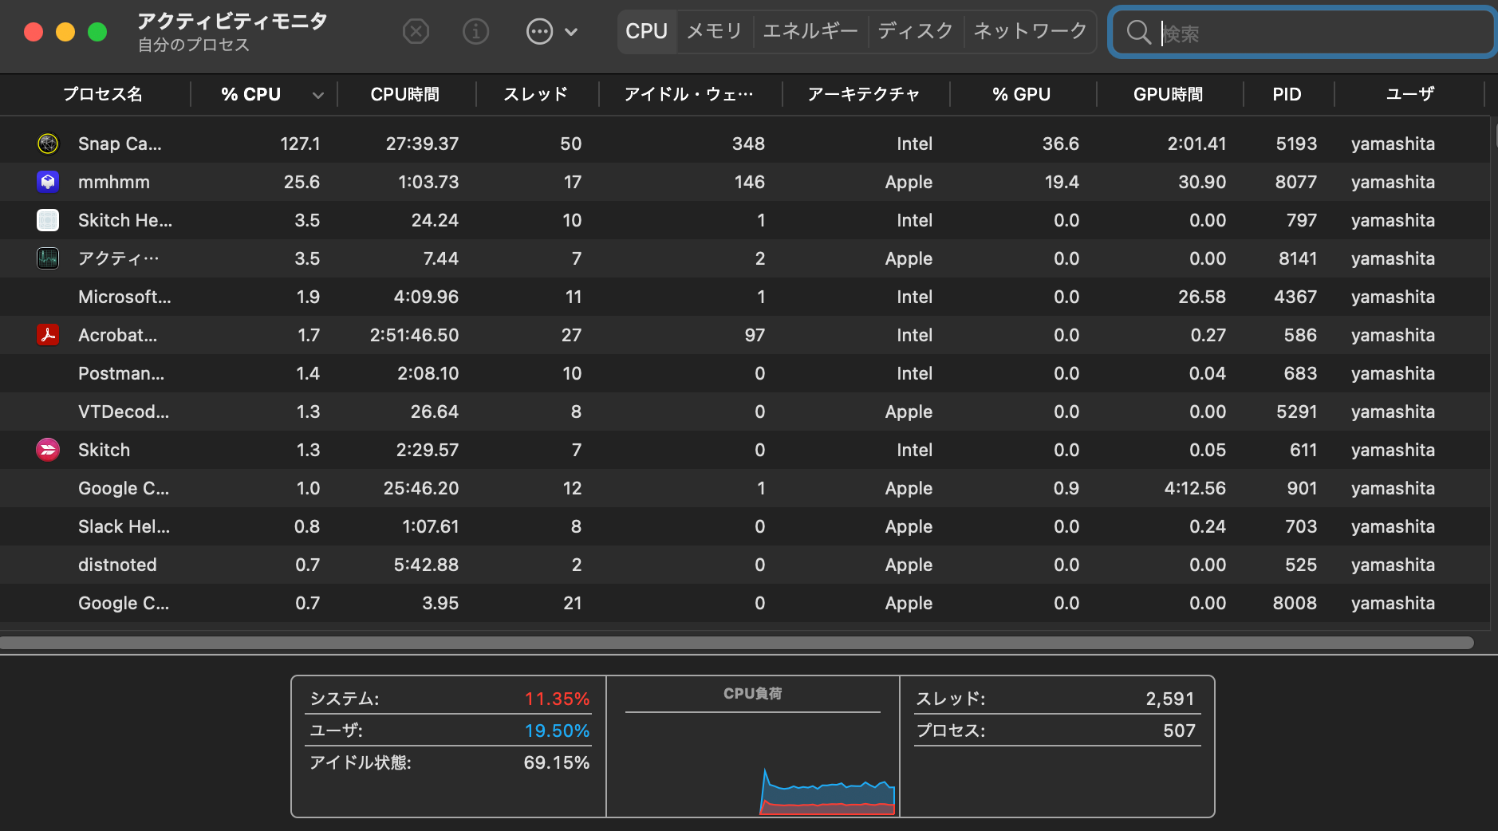Focus the 検索 search field
Viewport: 1498px width, 831px height.
(x=1302, y=33)
